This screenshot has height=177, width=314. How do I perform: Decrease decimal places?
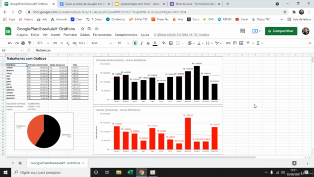[x=68, y=43]
